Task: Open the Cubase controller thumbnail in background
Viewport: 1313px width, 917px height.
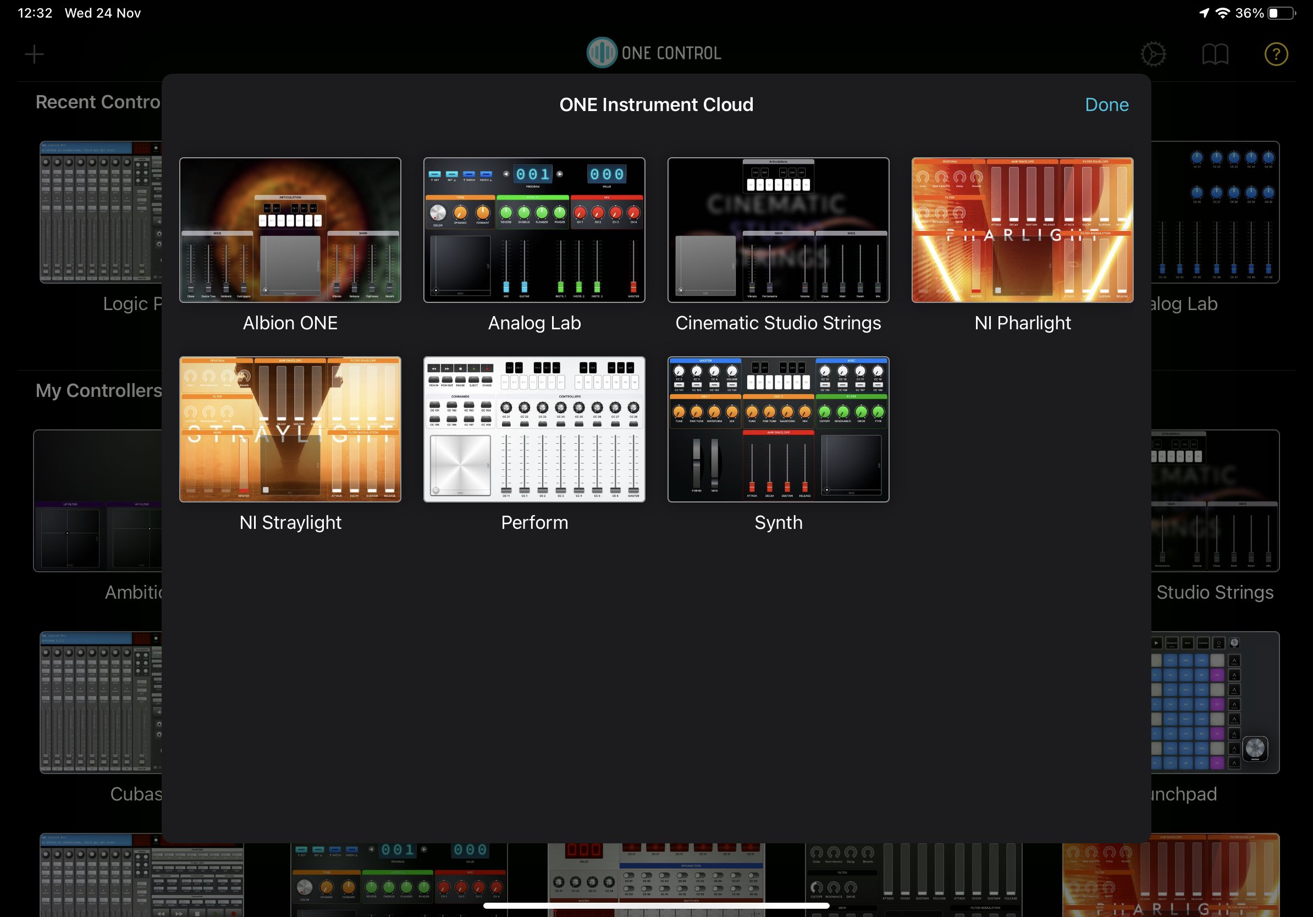Action: pos(101,702)
